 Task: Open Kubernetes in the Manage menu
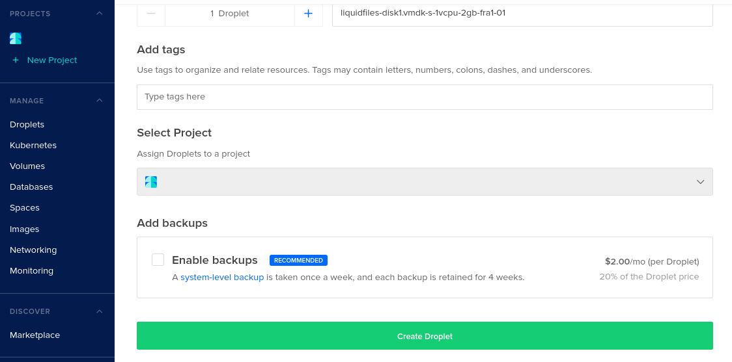pos(33,146)
